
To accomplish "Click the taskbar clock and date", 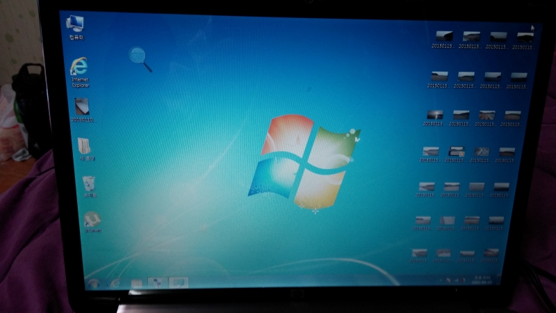I will click(480, 280).
